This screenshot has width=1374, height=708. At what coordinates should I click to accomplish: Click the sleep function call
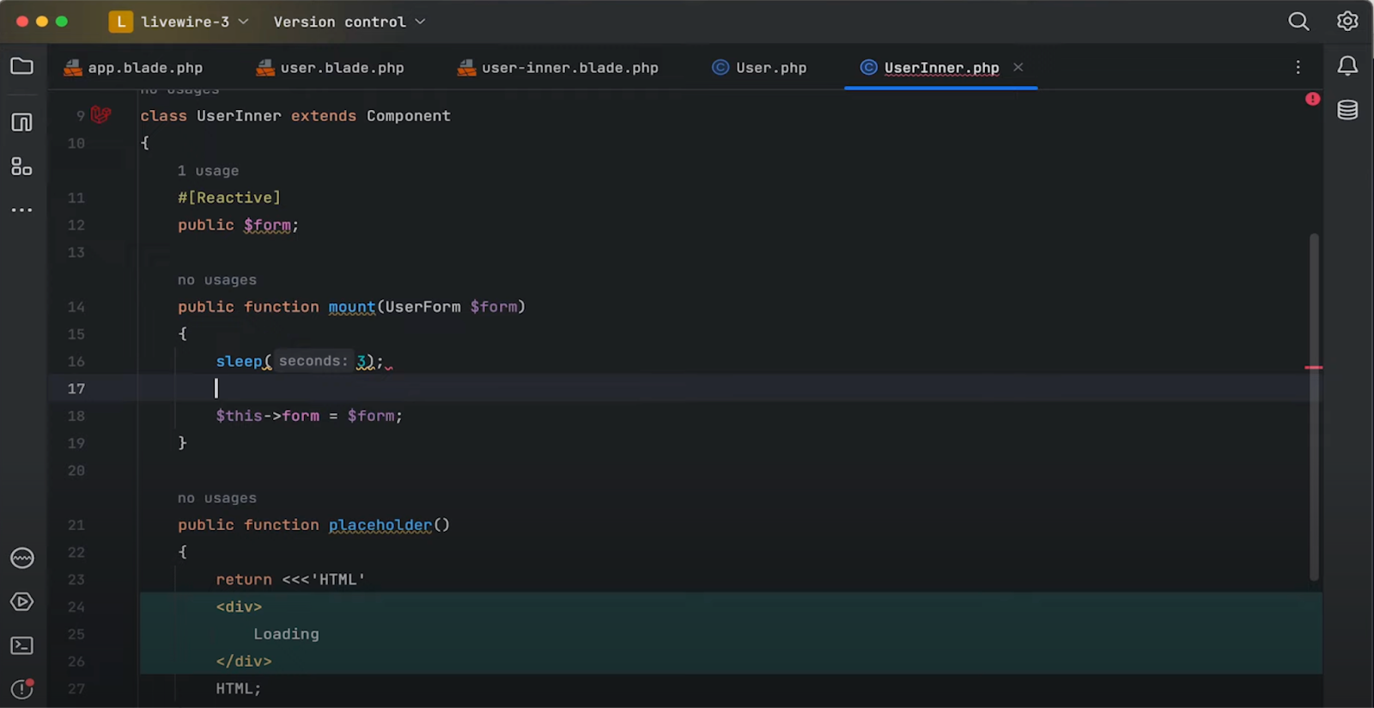tap(239, 362)
